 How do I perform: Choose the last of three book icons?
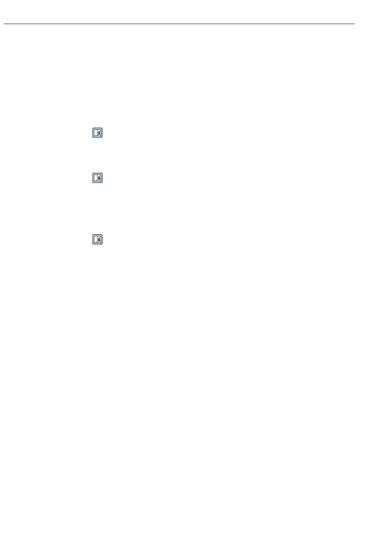[x=97, y=239]
